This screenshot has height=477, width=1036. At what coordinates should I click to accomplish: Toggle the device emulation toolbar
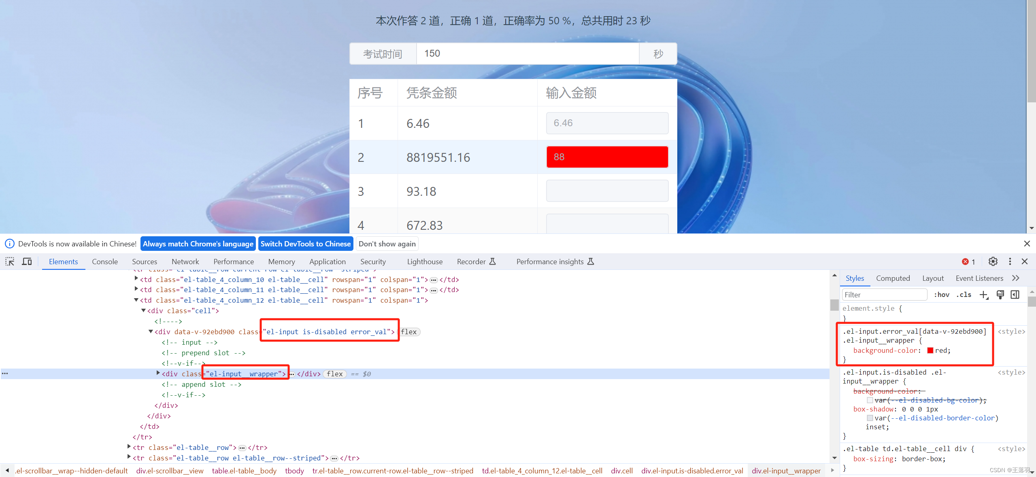coord(26,261)
